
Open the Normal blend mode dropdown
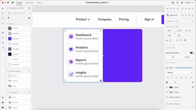click(x=179, y=72)
